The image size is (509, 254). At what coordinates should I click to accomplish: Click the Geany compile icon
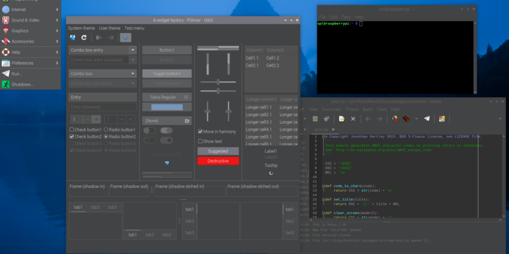395,119
